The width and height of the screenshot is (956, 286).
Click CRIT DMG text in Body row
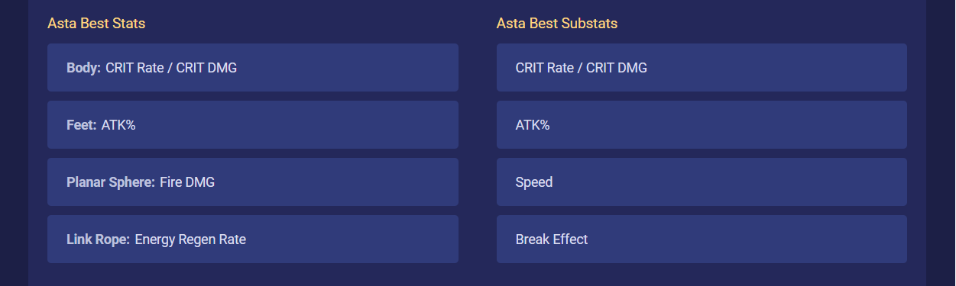pyautogui.click(x=206, y=68)
